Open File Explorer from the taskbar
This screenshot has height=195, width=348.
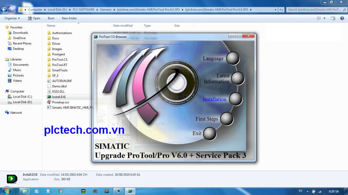coord(24,191)
